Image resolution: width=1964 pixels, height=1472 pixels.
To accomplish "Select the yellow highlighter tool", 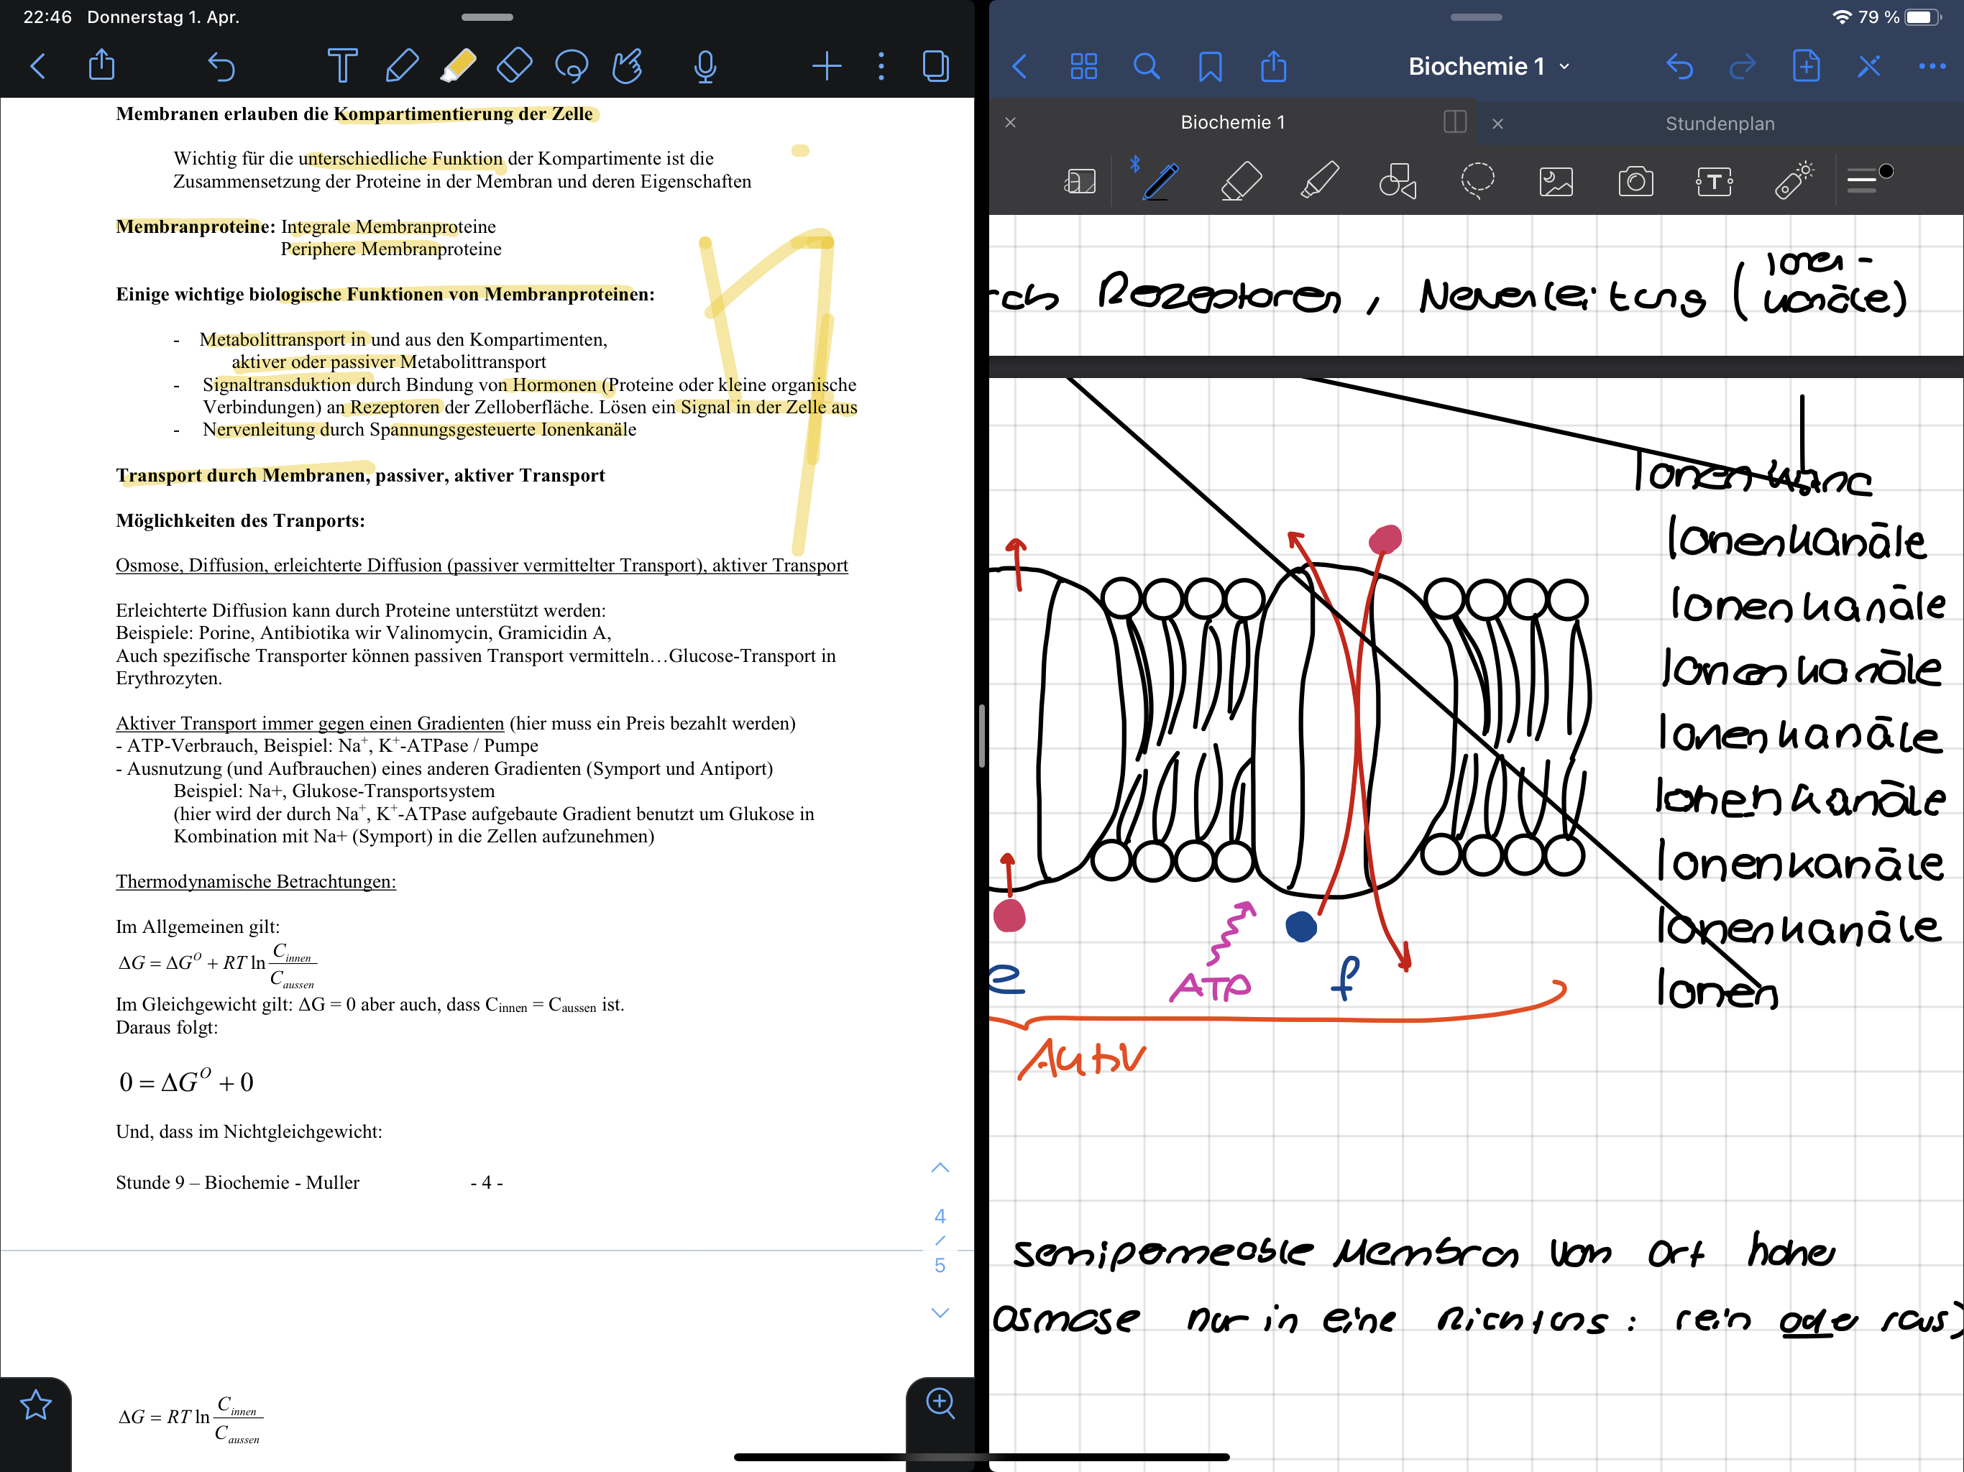I will 458,65.
